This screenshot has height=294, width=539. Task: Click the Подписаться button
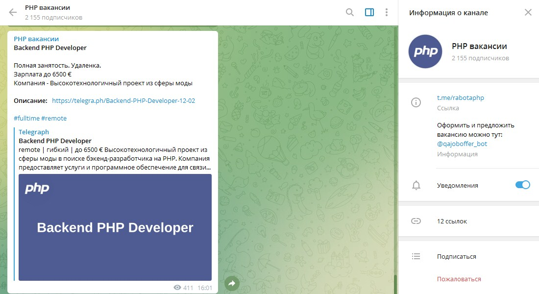coord(457,257)
